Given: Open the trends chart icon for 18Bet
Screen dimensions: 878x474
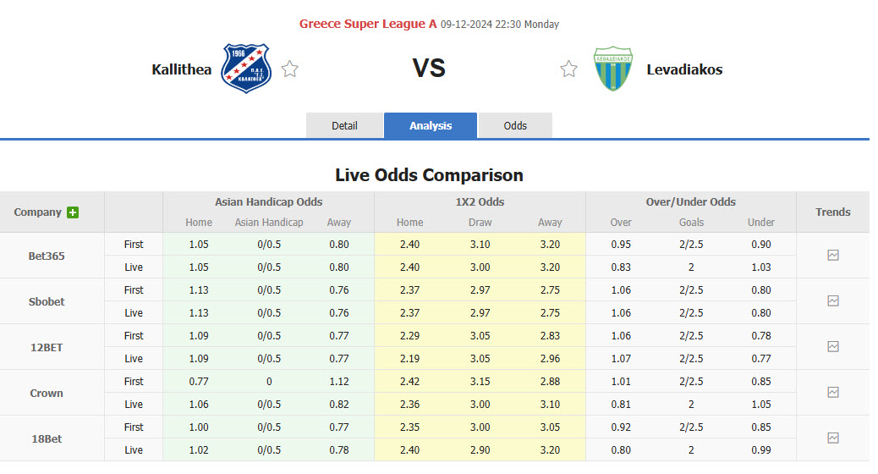Looking at the screenshot, I should pyautogui.click(x=832, y=438).
